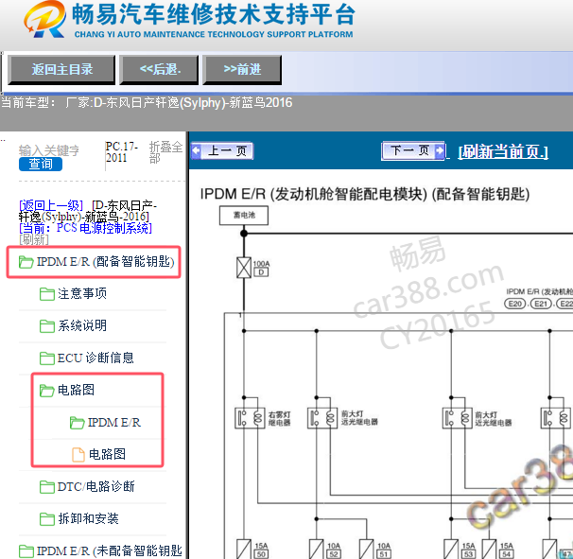This screenshot has width=573, height=559.
Task: Click the gray 刷新 link in sidebar
Action: tap(34, 240)
